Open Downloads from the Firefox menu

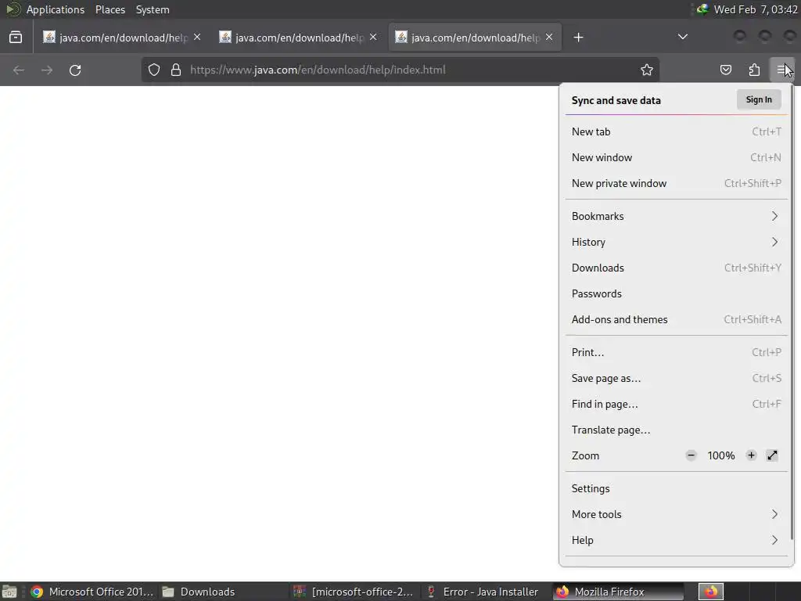click(677, 268)
